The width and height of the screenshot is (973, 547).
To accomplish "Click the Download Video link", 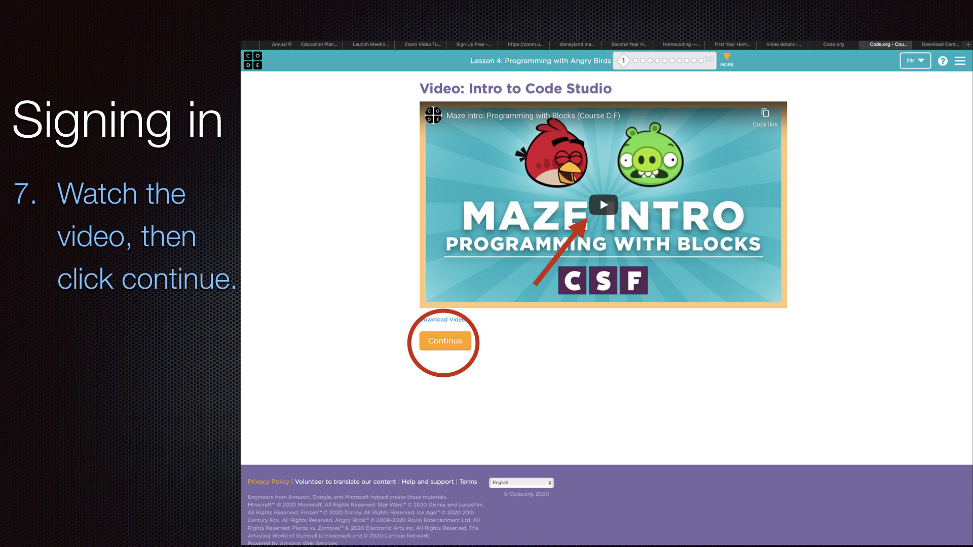I will pos(444,320).
